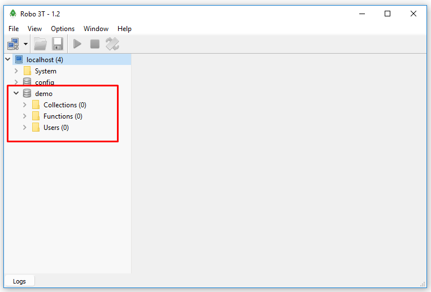The width and height of the screenshot is (431, 292).
Task: Click the Robo 3T app icon in title bar
Action: point(13,14)
